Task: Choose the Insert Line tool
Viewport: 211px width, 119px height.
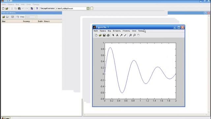Action: click(x=125, y=35)
